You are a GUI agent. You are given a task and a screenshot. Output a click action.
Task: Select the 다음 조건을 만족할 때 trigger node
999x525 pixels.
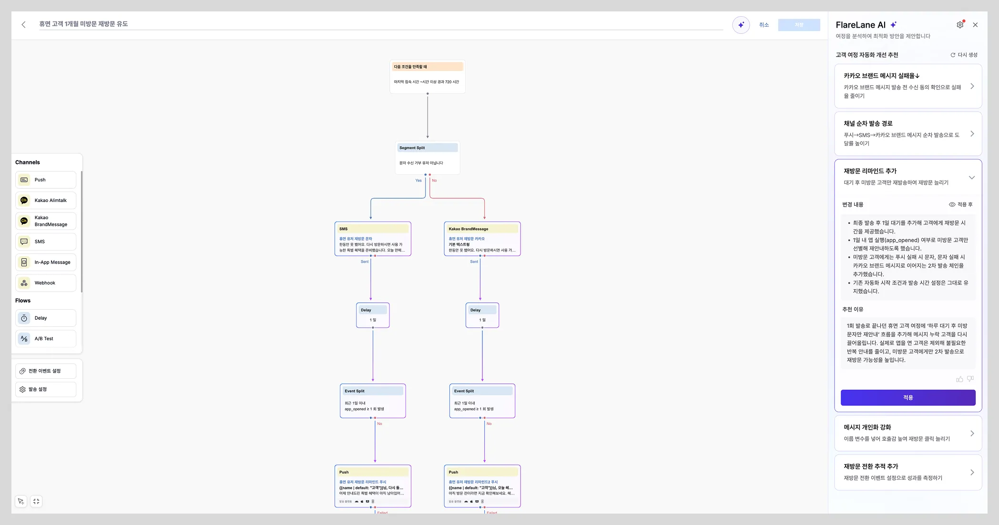tap(428, 77)
